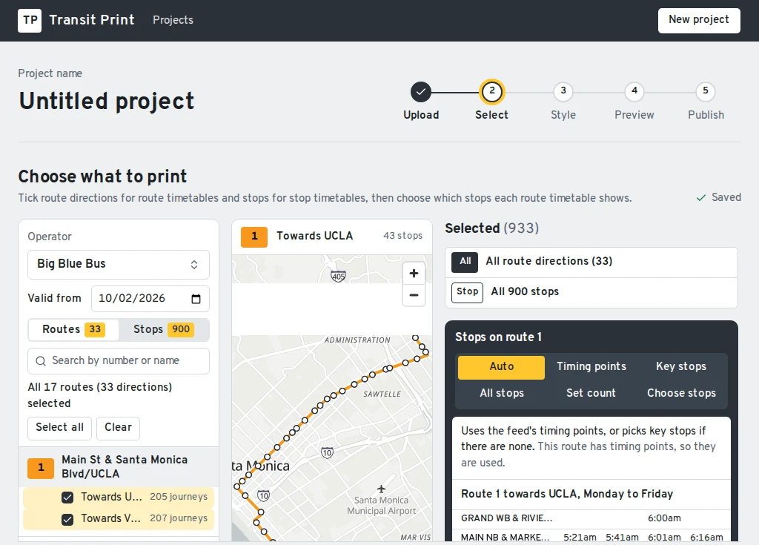759x545 pixels.
Task: Select the Timing points mode
Action: (x=591, y=367)
